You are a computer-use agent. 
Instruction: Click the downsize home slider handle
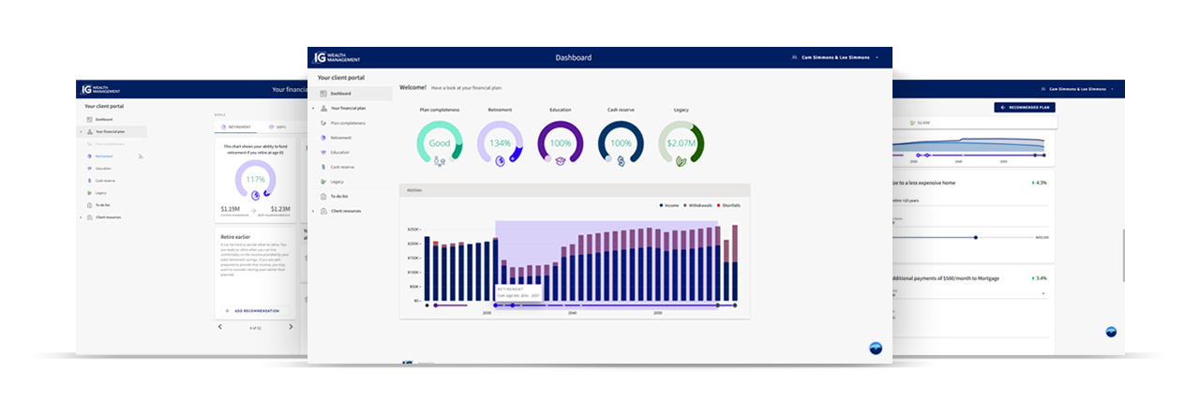(x=976, y=237)
